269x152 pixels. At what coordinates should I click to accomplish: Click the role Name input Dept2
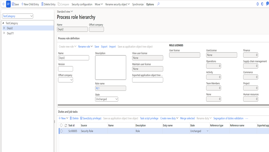coord(73,58)
